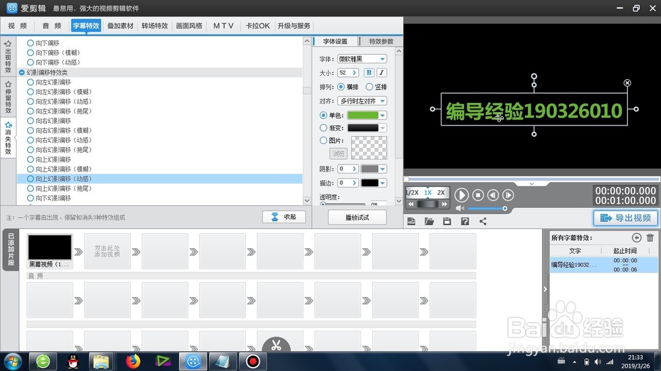Click the 收起 collapse button

coord(284,217)
